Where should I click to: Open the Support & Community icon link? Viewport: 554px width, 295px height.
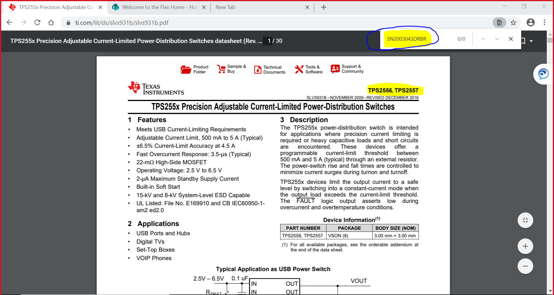coord(335,69)
